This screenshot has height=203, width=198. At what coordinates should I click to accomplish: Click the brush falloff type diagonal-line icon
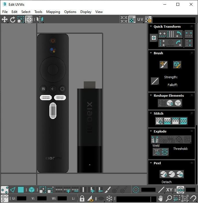pyautogui.click(x=155, y=81)
